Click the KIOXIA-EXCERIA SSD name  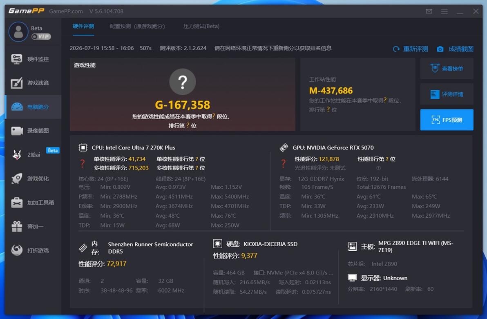pos(270,244)
